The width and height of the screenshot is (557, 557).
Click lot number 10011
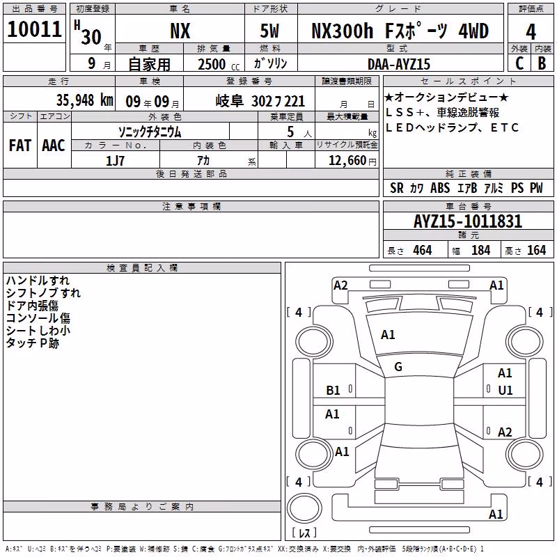[x=34, y=29]
